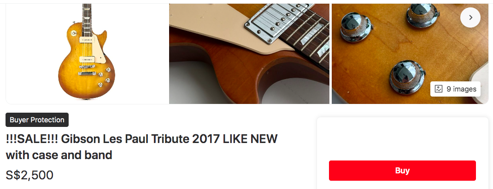Select the Gibson Les Paul Tribute listing title
Viewport: 493px width, 189px height.
click(141, 147)
